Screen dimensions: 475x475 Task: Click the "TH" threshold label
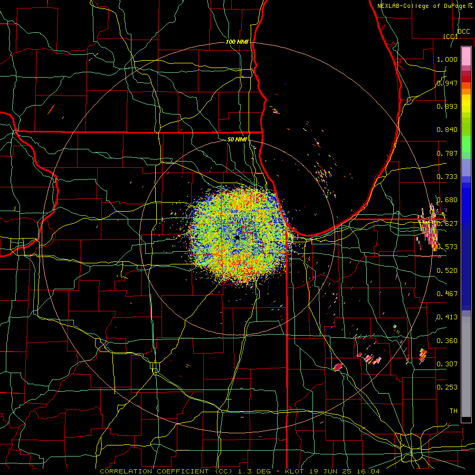(453, 411)
